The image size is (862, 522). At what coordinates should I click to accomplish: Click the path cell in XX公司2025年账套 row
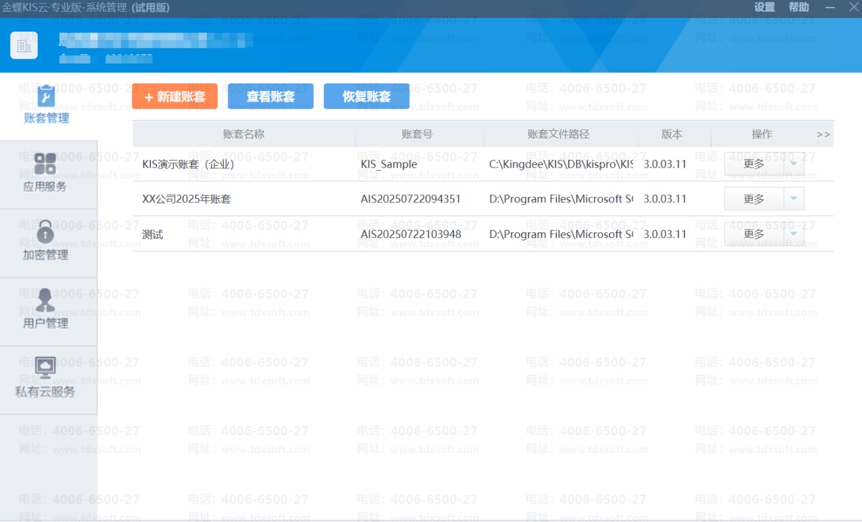click(561, 199)
